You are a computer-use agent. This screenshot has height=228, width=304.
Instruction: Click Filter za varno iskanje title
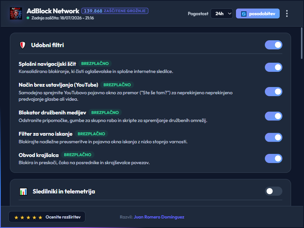pos(46,134)
